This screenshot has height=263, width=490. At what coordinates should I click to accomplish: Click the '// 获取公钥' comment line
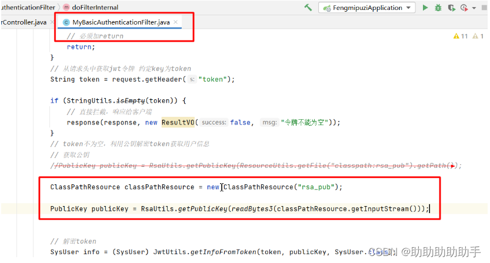click(70, 155)
